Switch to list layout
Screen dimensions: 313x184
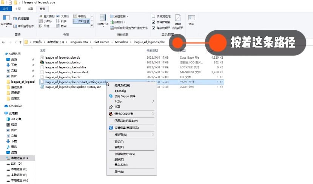[x=61, y=21]
